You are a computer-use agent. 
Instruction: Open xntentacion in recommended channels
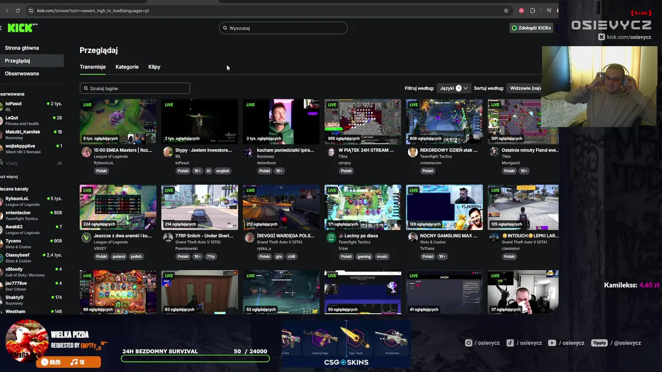pyautogui.click(x=31, y=215)
